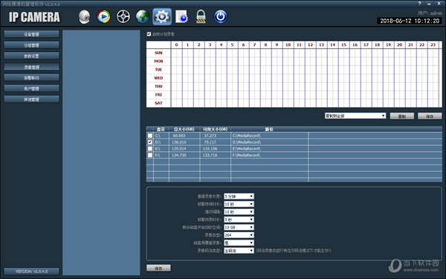Click the 可用大小(GB) column header
This screenshot has height=279, width=446.
coord(216,129)
